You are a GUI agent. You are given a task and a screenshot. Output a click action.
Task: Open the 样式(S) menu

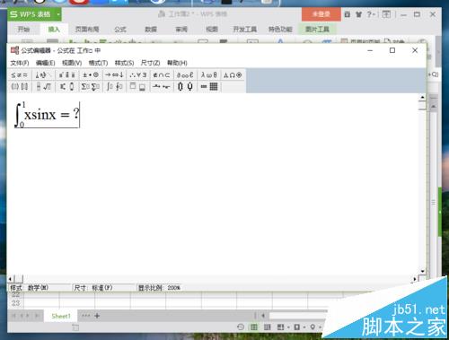124,63
